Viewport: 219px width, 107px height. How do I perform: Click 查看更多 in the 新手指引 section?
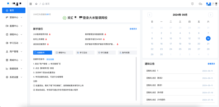coord(133,29)
